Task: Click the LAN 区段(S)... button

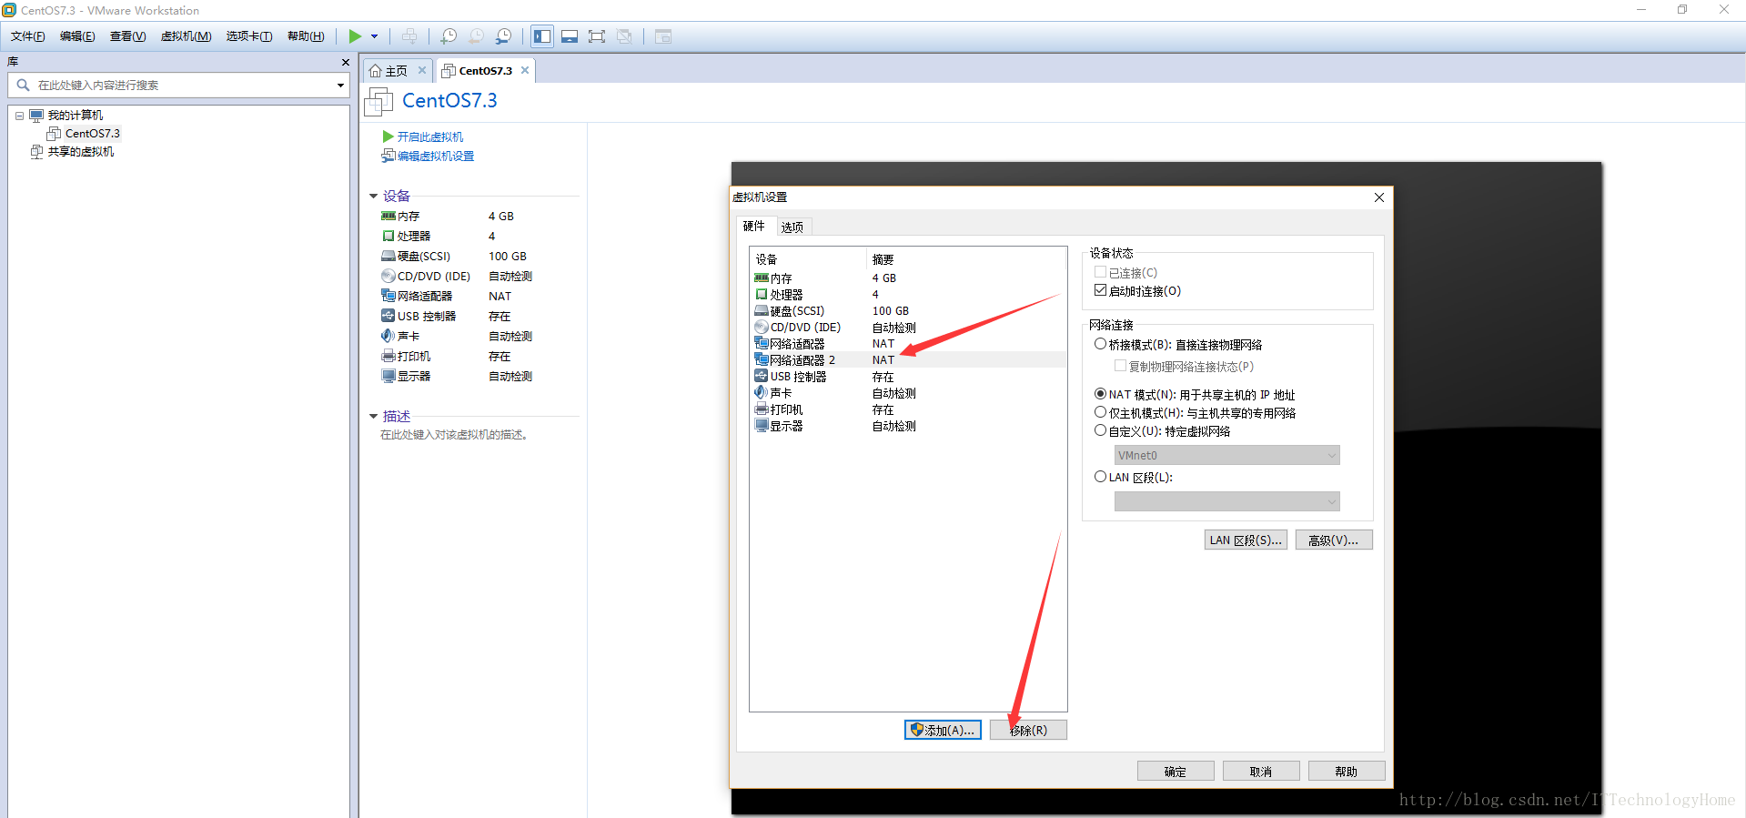Action: (x=1246, y=540)
